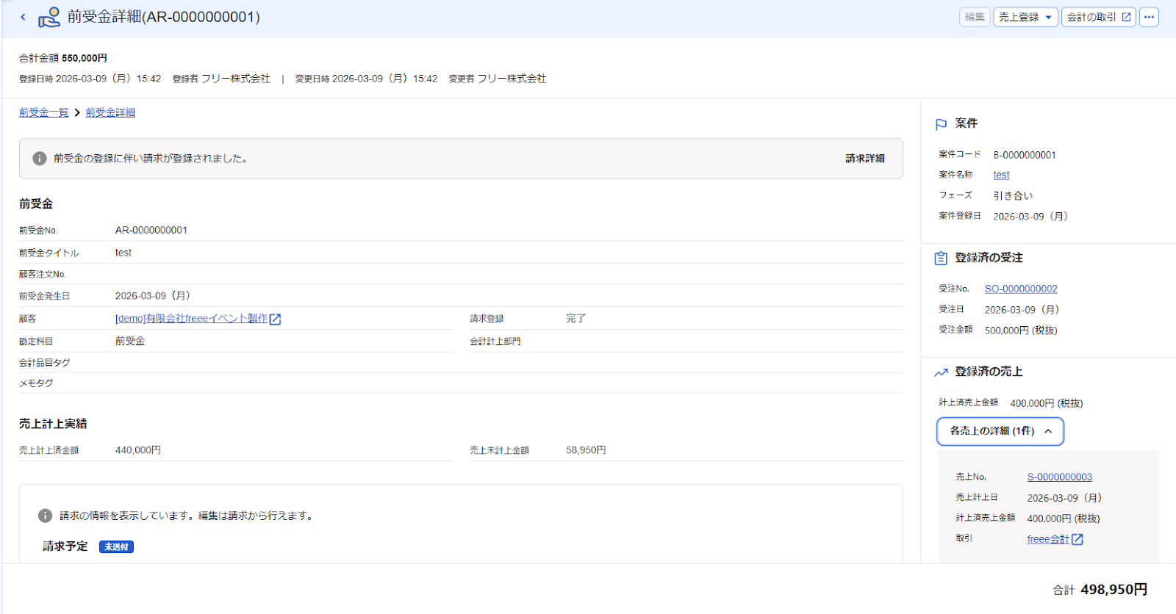
Task: Open sales link S-0000000003
Action: (x=1059, y=477)
